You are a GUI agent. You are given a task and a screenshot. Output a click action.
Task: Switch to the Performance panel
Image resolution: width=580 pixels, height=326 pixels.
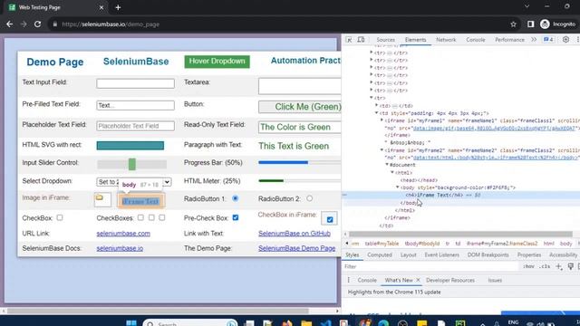pyautogui.click(x=509, y=40)
